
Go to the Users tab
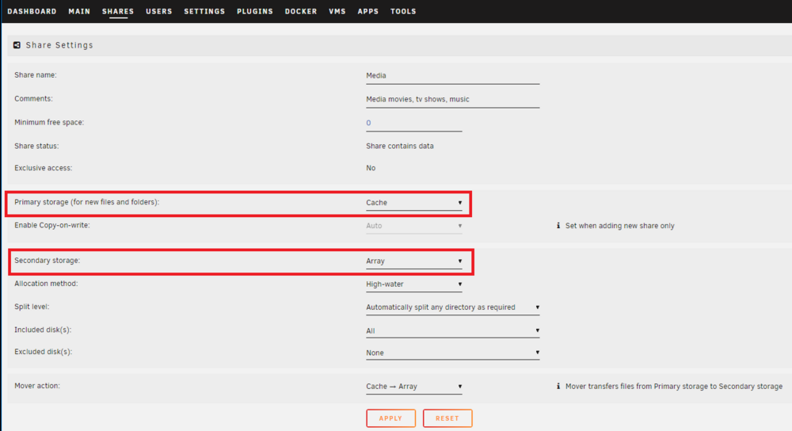click(159, 11)
